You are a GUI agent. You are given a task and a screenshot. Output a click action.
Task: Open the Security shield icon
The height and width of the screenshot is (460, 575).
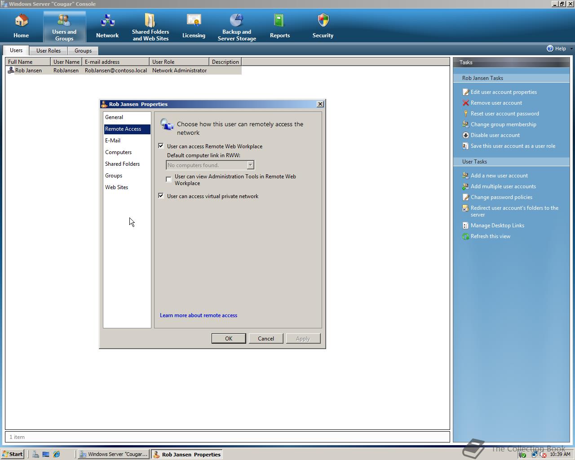323,21
